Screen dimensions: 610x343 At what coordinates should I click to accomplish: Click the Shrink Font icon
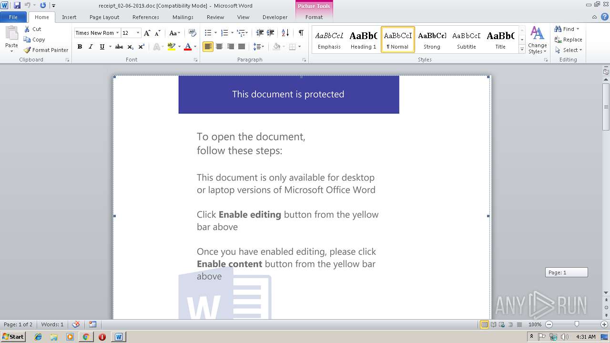point(158,33)
